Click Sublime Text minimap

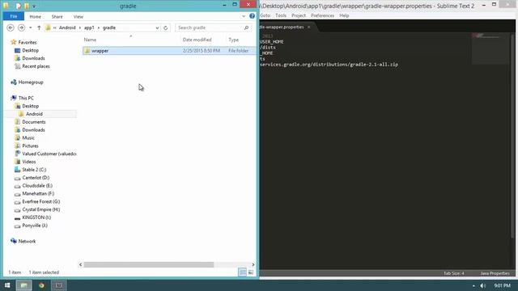click(490, 48)
